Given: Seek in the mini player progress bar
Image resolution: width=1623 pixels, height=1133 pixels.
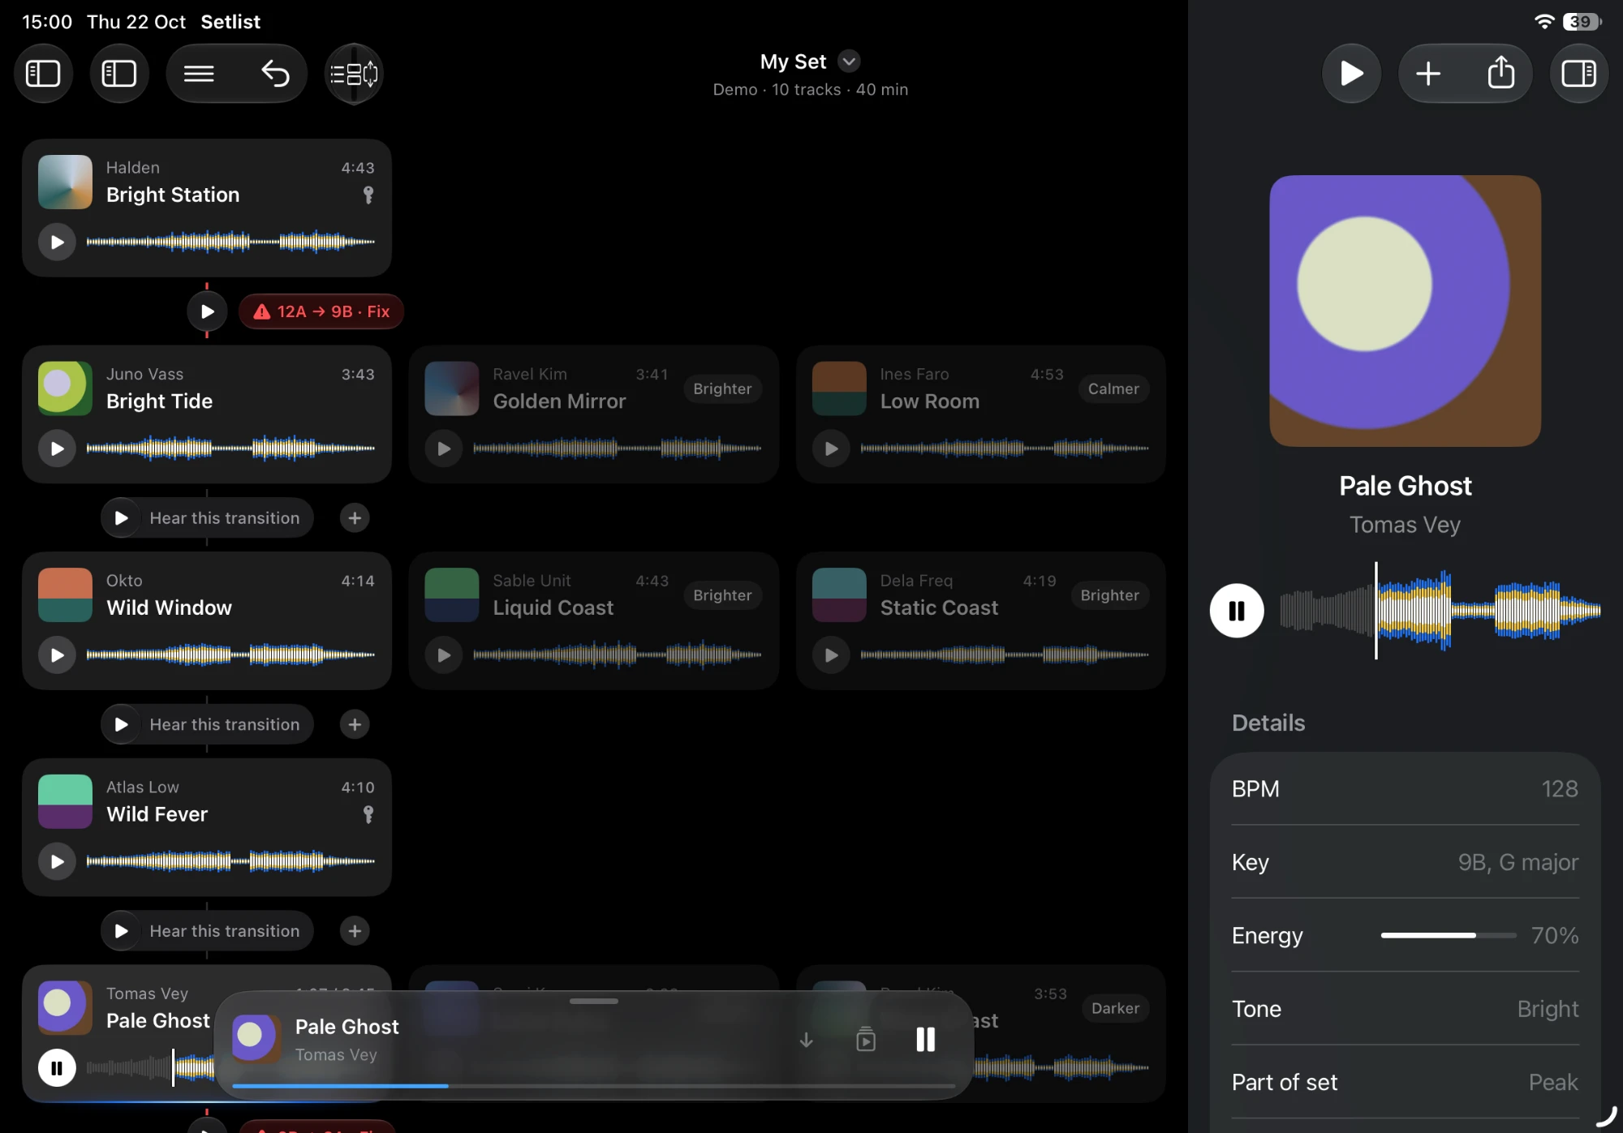Looking at the screenshot, I should 593,1086.
